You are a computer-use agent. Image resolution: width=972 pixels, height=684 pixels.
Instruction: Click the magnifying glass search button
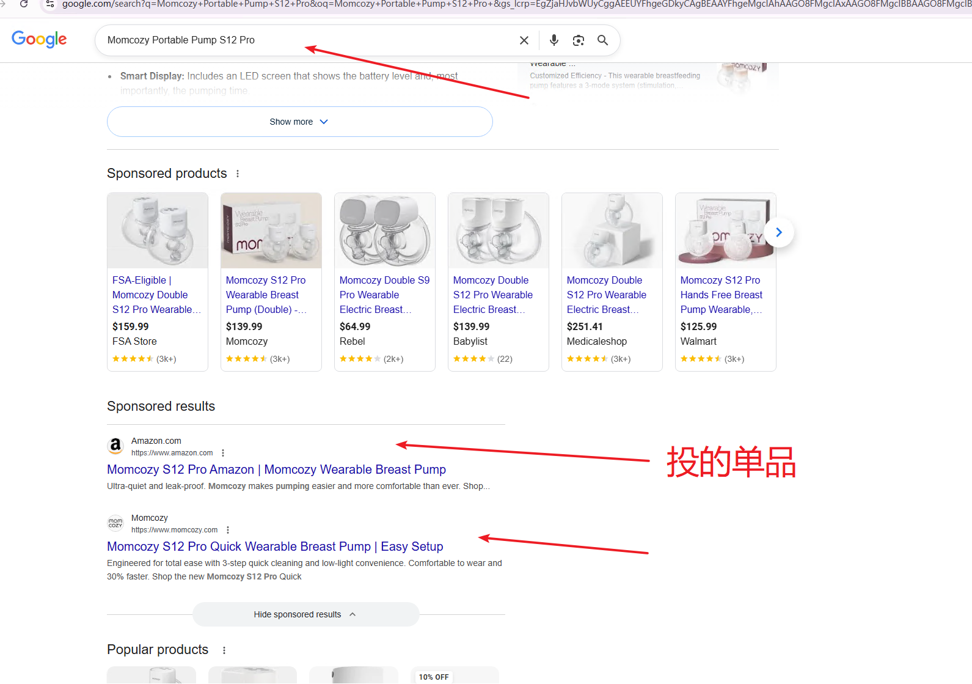602,40
